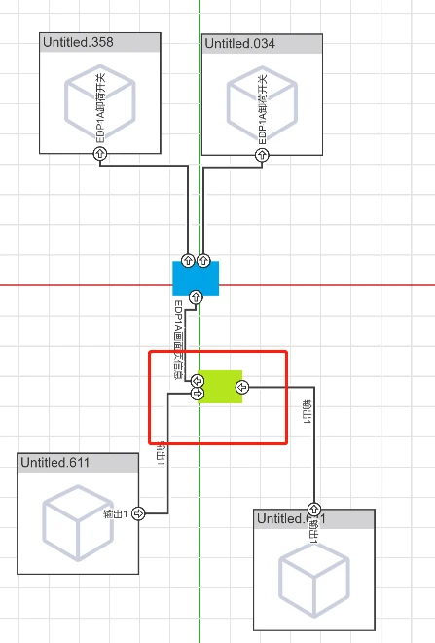The height and width of the screenshot is (643, 435).
Task: Click the blue node's bottom arrow port
Action: 196,297
